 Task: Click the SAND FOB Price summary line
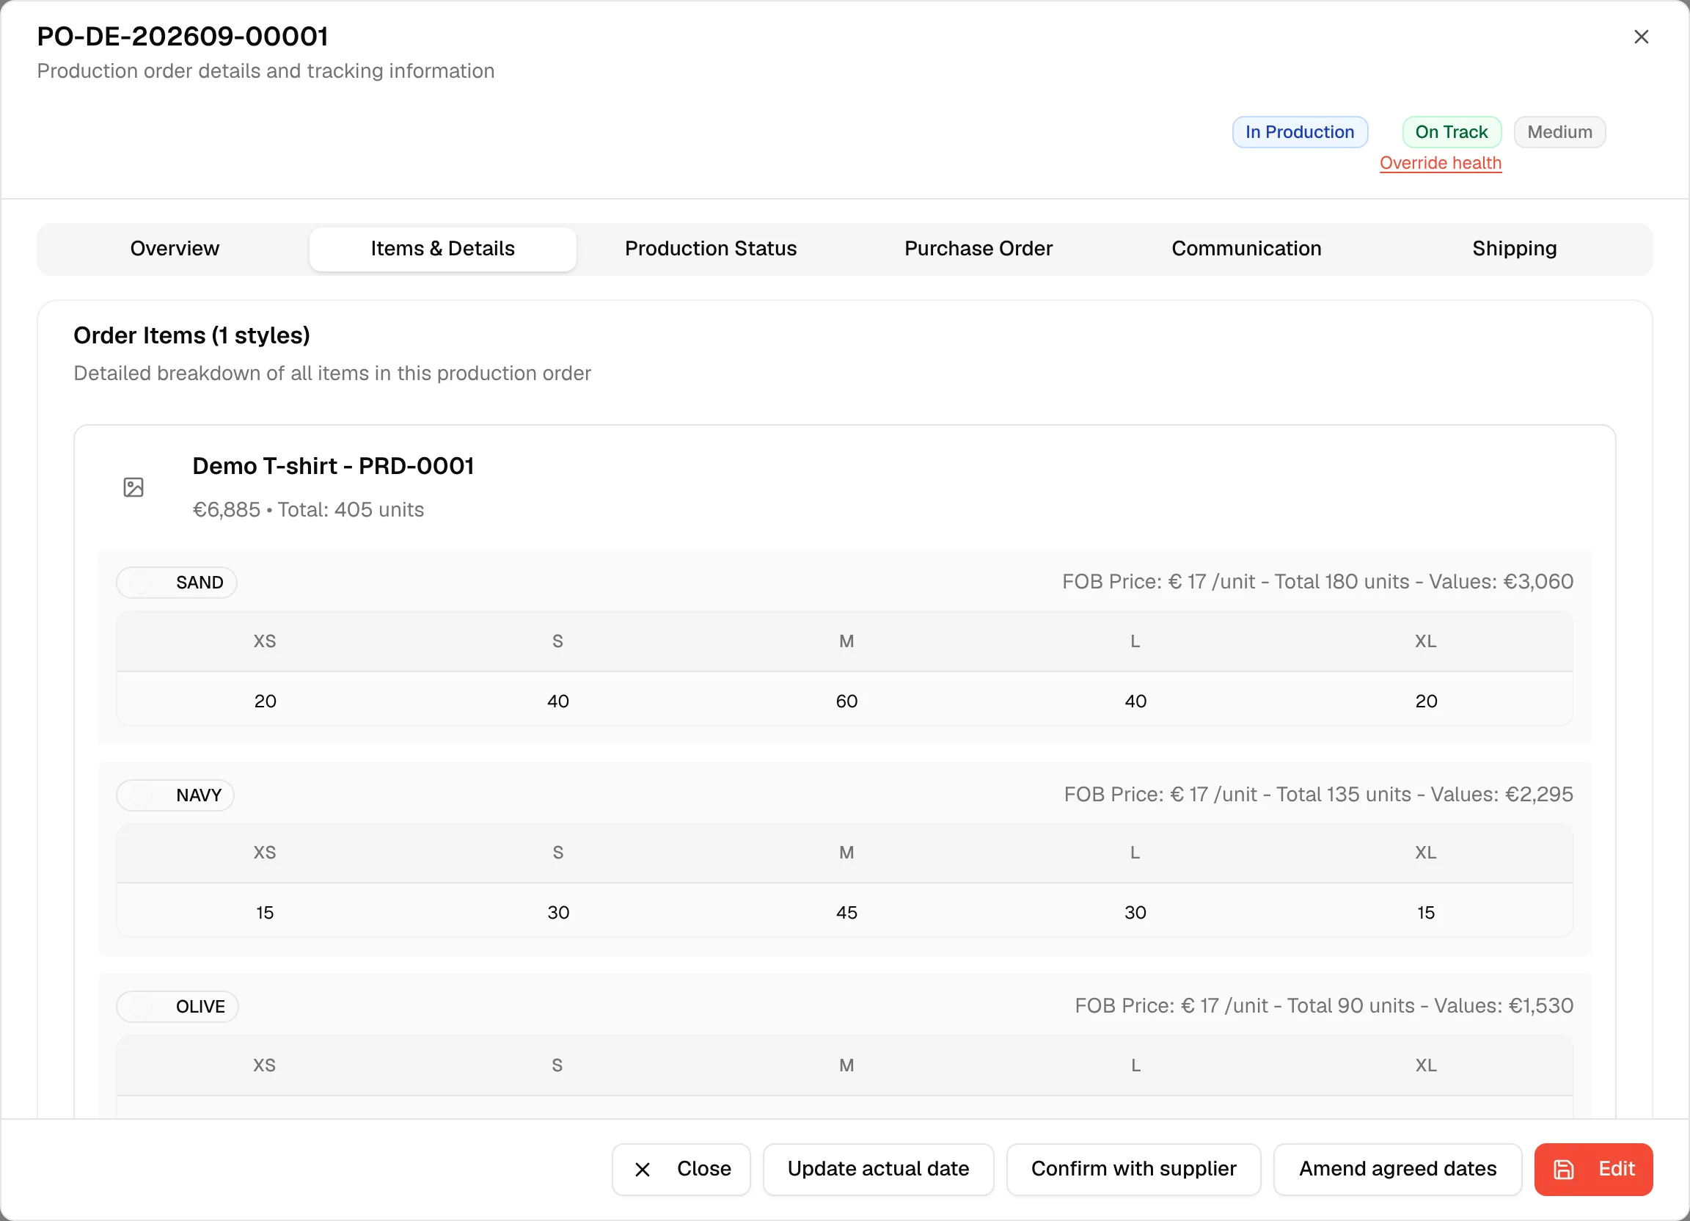1317,582
